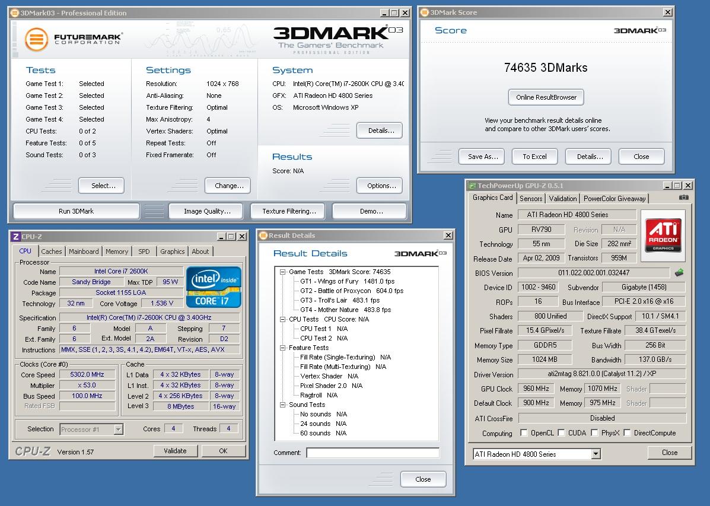Click the Select... tests button
Screen dimensions: 710x506
(x=101, y=186)
